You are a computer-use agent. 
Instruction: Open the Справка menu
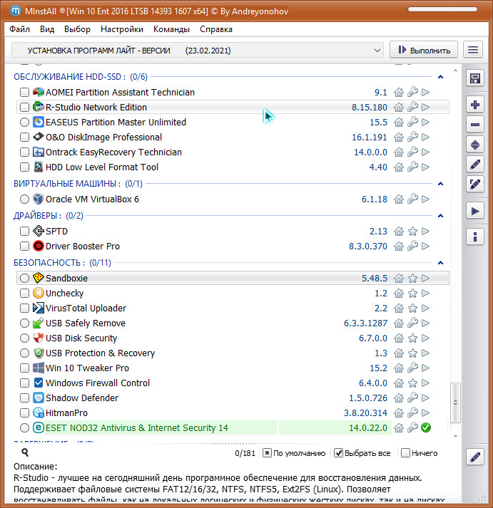216,29
